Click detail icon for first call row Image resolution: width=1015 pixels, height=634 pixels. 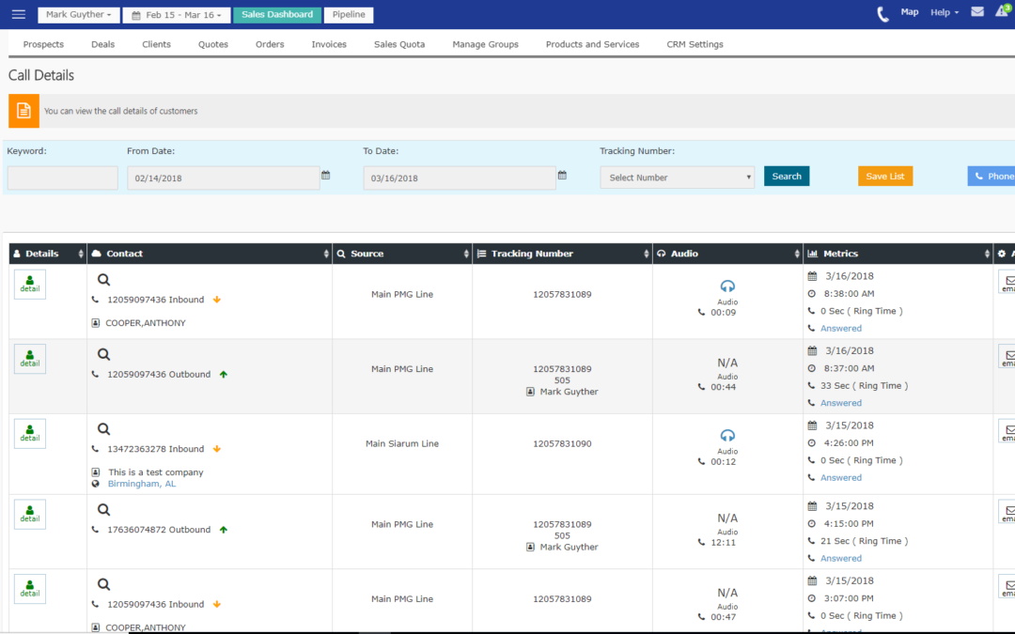[30, 284]
